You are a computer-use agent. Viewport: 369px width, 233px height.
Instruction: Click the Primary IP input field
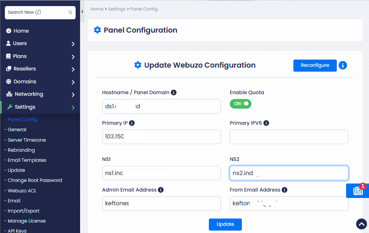[161, 137]
